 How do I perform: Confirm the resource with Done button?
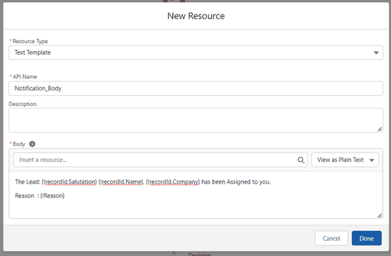[x=366, y=238]
